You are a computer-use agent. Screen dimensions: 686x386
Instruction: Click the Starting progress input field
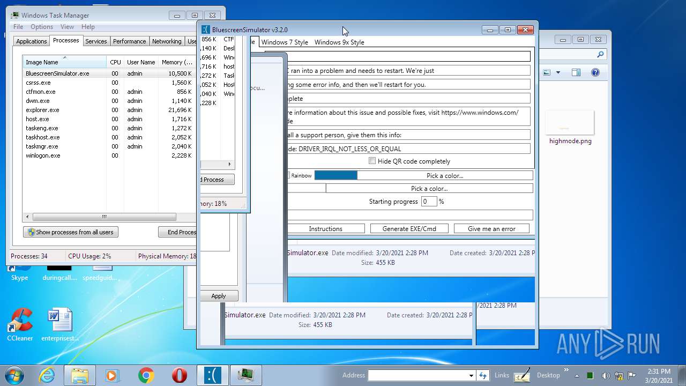pyautogui.click(x=429, y=202)
